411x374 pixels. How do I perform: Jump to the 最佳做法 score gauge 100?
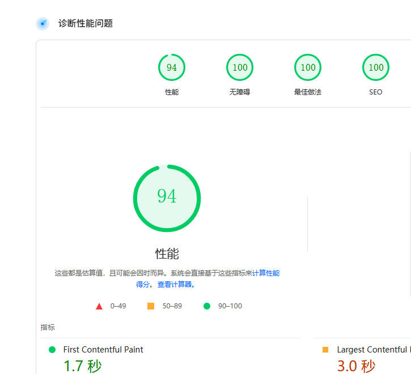(x=308, y=67)
